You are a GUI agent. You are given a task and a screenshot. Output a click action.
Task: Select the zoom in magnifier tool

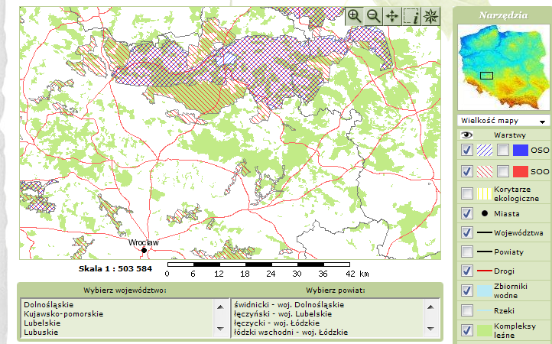(x=354, y=16)
